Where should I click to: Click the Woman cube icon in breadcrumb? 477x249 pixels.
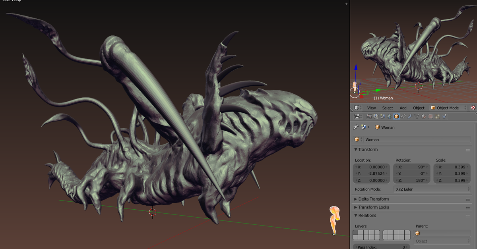(x=377, y=127)
